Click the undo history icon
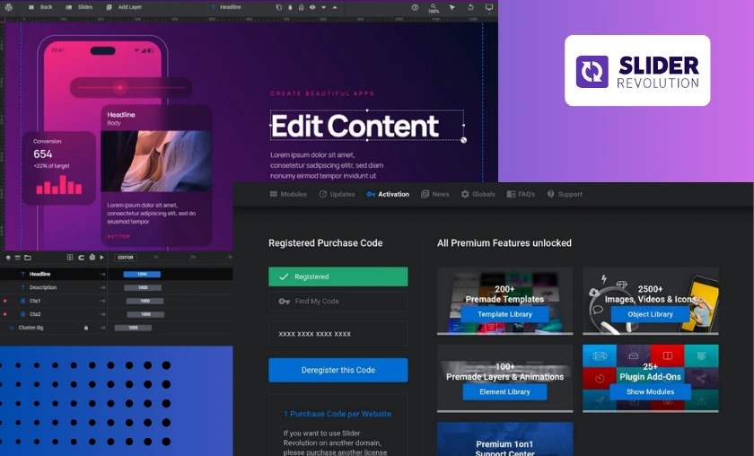 click(470, 7)
